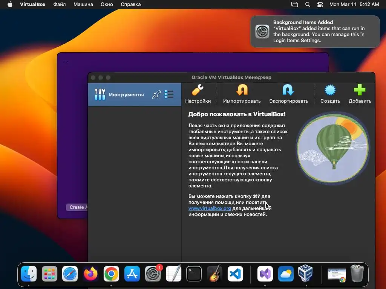
Task: Click the green plus Добавить icon
Action: click(x=360, y=90)
